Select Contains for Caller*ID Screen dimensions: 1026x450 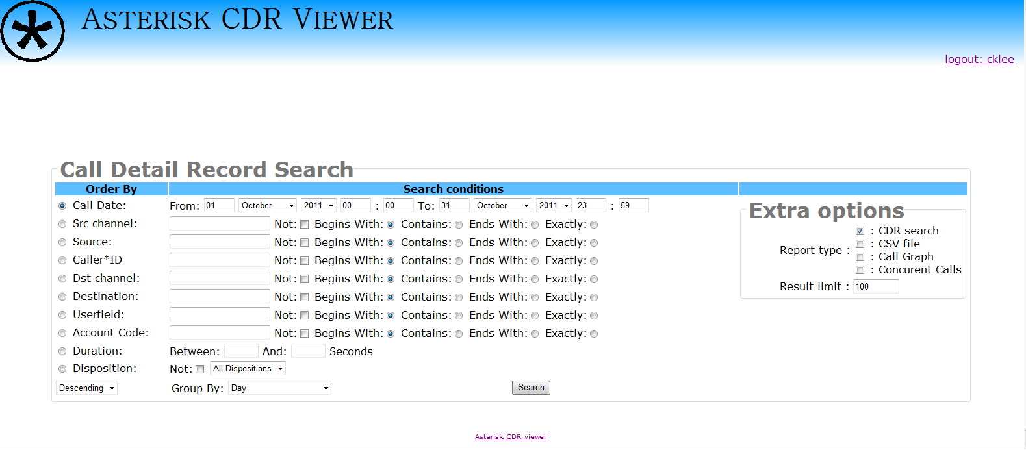[x=459, y=261]
